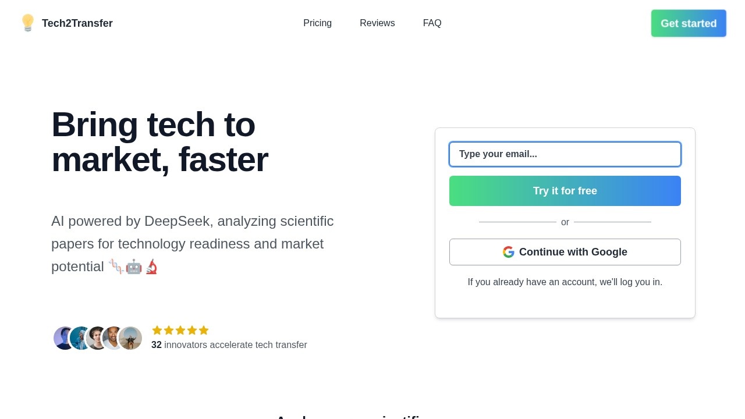The image size is (745, 419).
Task: Click the lightbulb logo icon
Action: pyautogui.click(x=27, y=23)
